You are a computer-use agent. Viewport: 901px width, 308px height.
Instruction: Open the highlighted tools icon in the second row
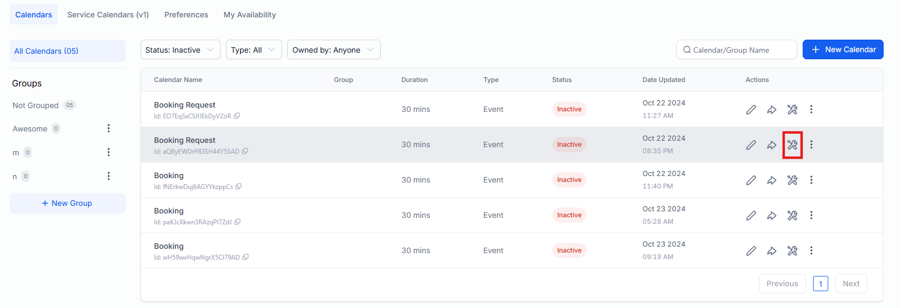[792, 145]
